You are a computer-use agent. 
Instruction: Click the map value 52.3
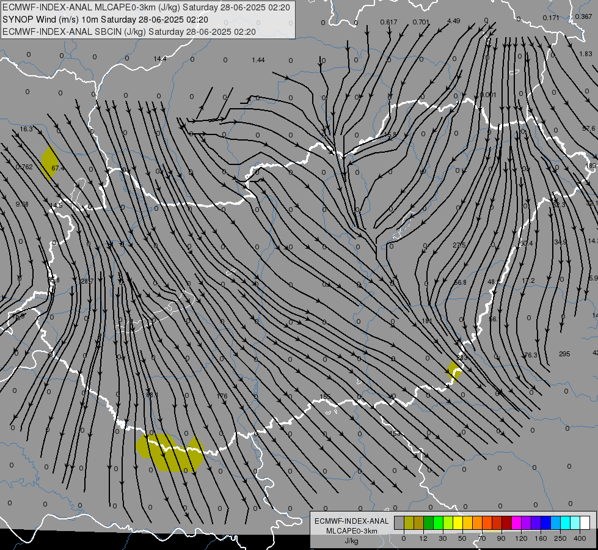point(559,205)
